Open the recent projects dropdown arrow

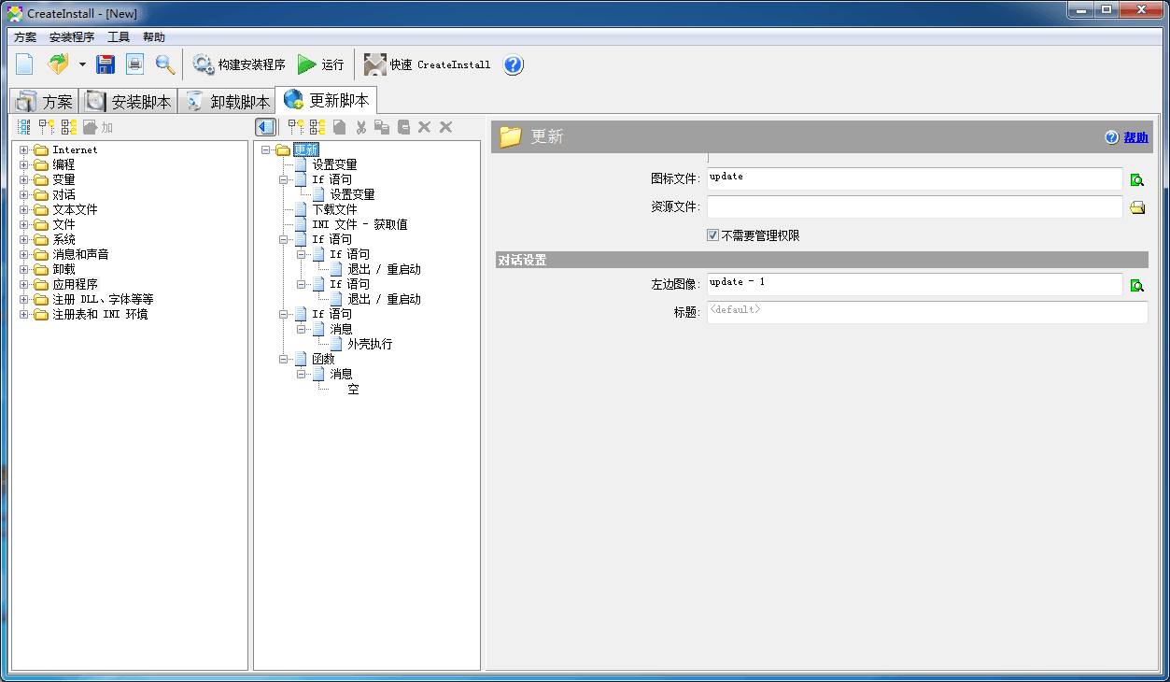(x=82, y=65)
